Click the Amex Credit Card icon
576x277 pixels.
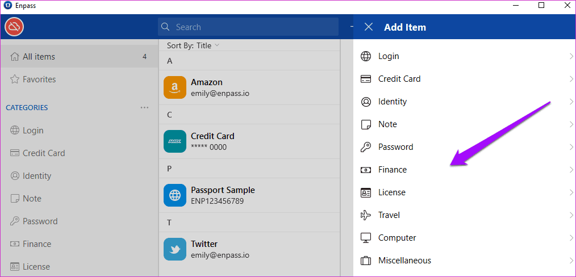175,141
